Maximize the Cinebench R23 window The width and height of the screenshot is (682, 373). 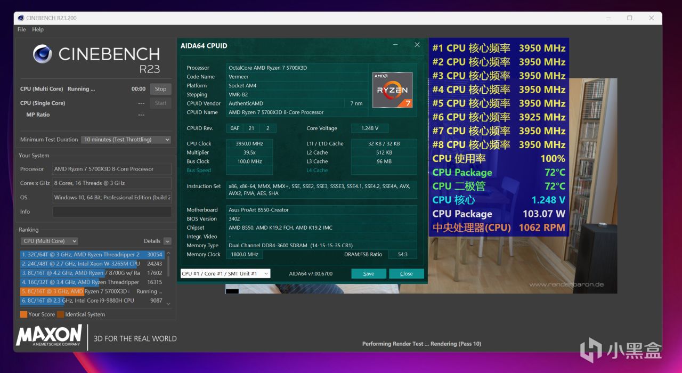[629, 18]
